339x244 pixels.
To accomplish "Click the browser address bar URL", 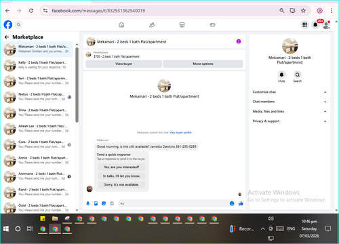I will [x=98, y=11].
